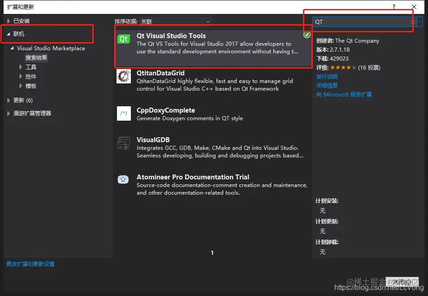Click the CppDoxyComplete extension icon
The height and width of the screenshot is (296, 428).
click(124, 113)
